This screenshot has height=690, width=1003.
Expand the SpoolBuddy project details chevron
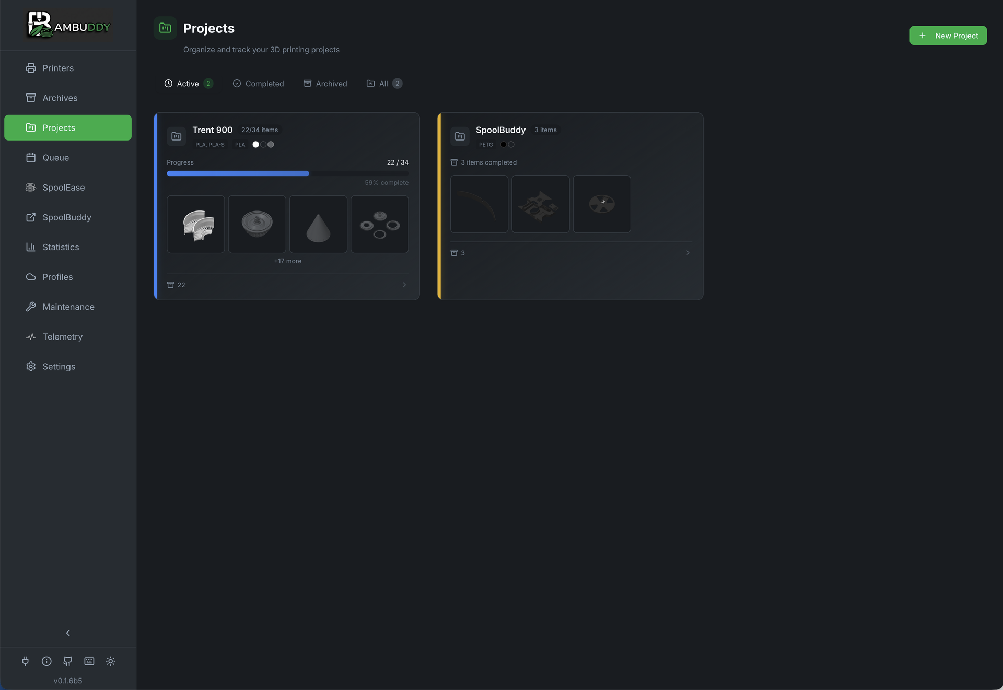(x=687, y=253)
